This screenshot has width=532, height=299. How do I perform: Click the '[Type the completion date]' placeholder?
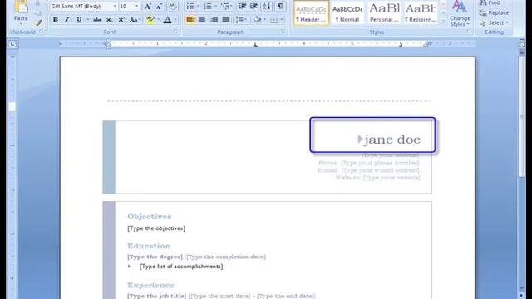coord(225,257)
